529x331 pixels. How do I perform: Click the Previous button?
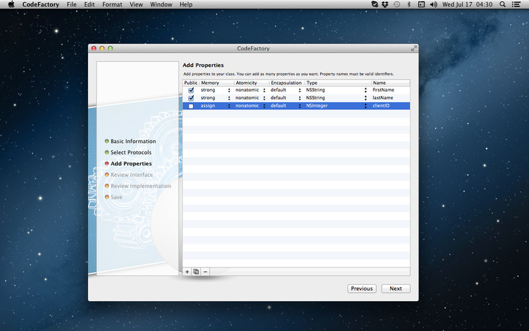click(362, 289)
